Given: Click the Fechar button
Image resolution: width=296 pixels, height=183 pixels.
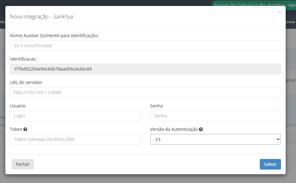Looking at the screenshot, I should click(x=22, y=164).
